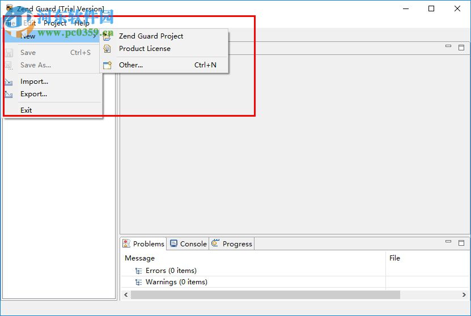Image resolution: width=471 pixels, height=316 pixels.
Task: Open the Edit menu
Action: 29,23
